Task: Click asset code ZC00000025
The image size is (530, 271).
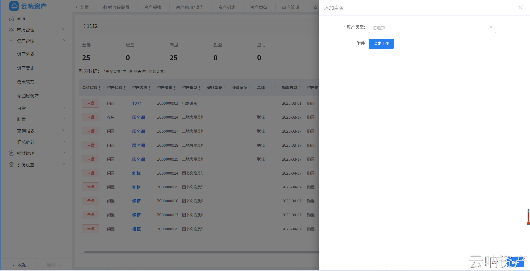Action: coord(168,187)
